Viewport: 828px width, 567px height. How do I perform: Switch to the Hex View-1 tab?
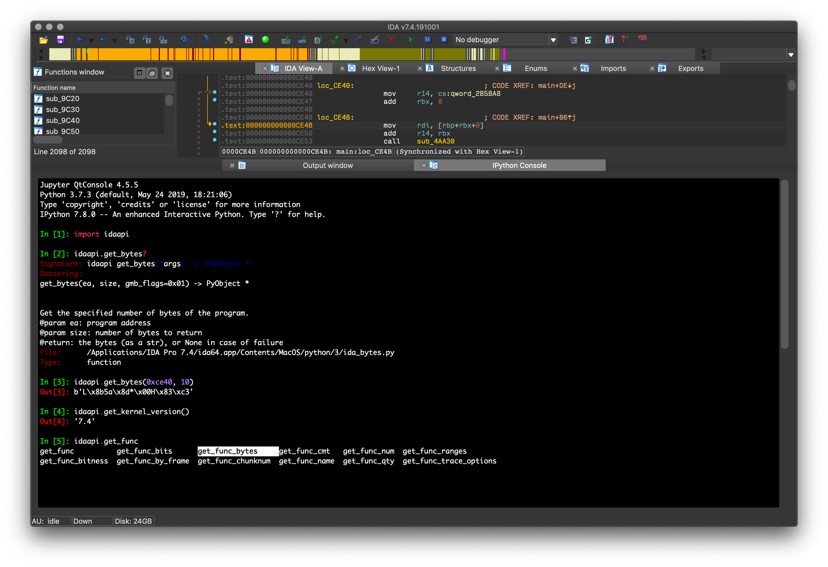coord(381,68)
